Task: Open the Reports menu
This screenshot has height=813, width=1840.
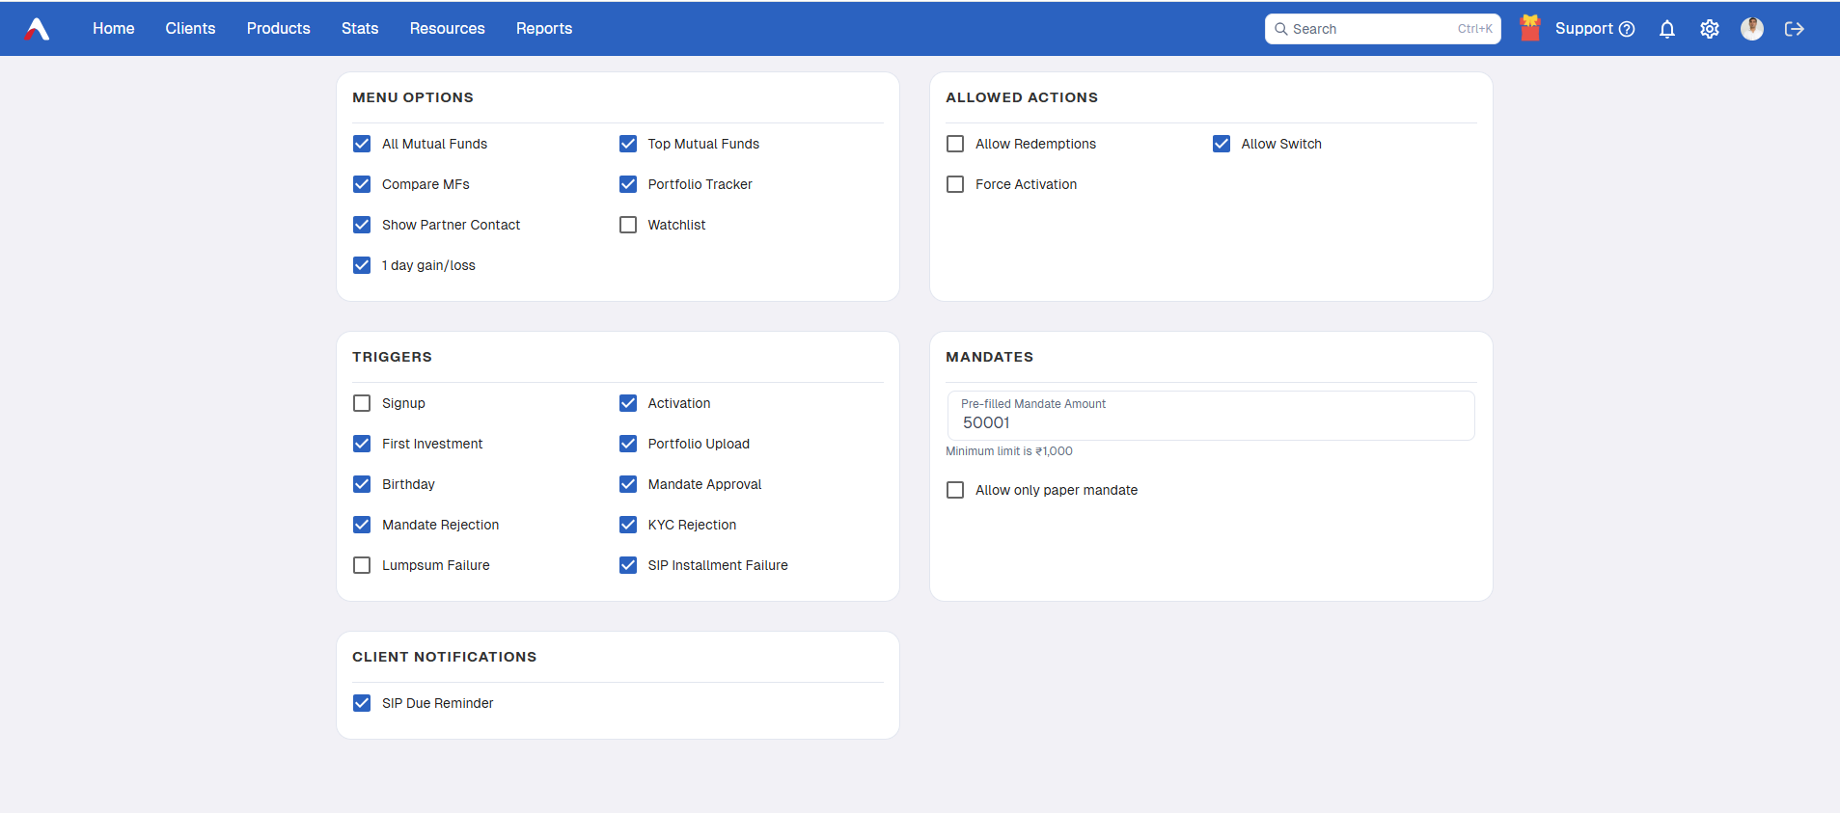Action: (x=544, y=29)
